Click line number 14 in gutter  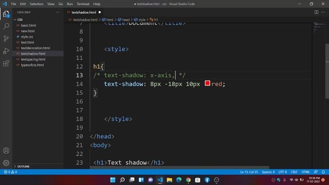(x=80, y=84)
